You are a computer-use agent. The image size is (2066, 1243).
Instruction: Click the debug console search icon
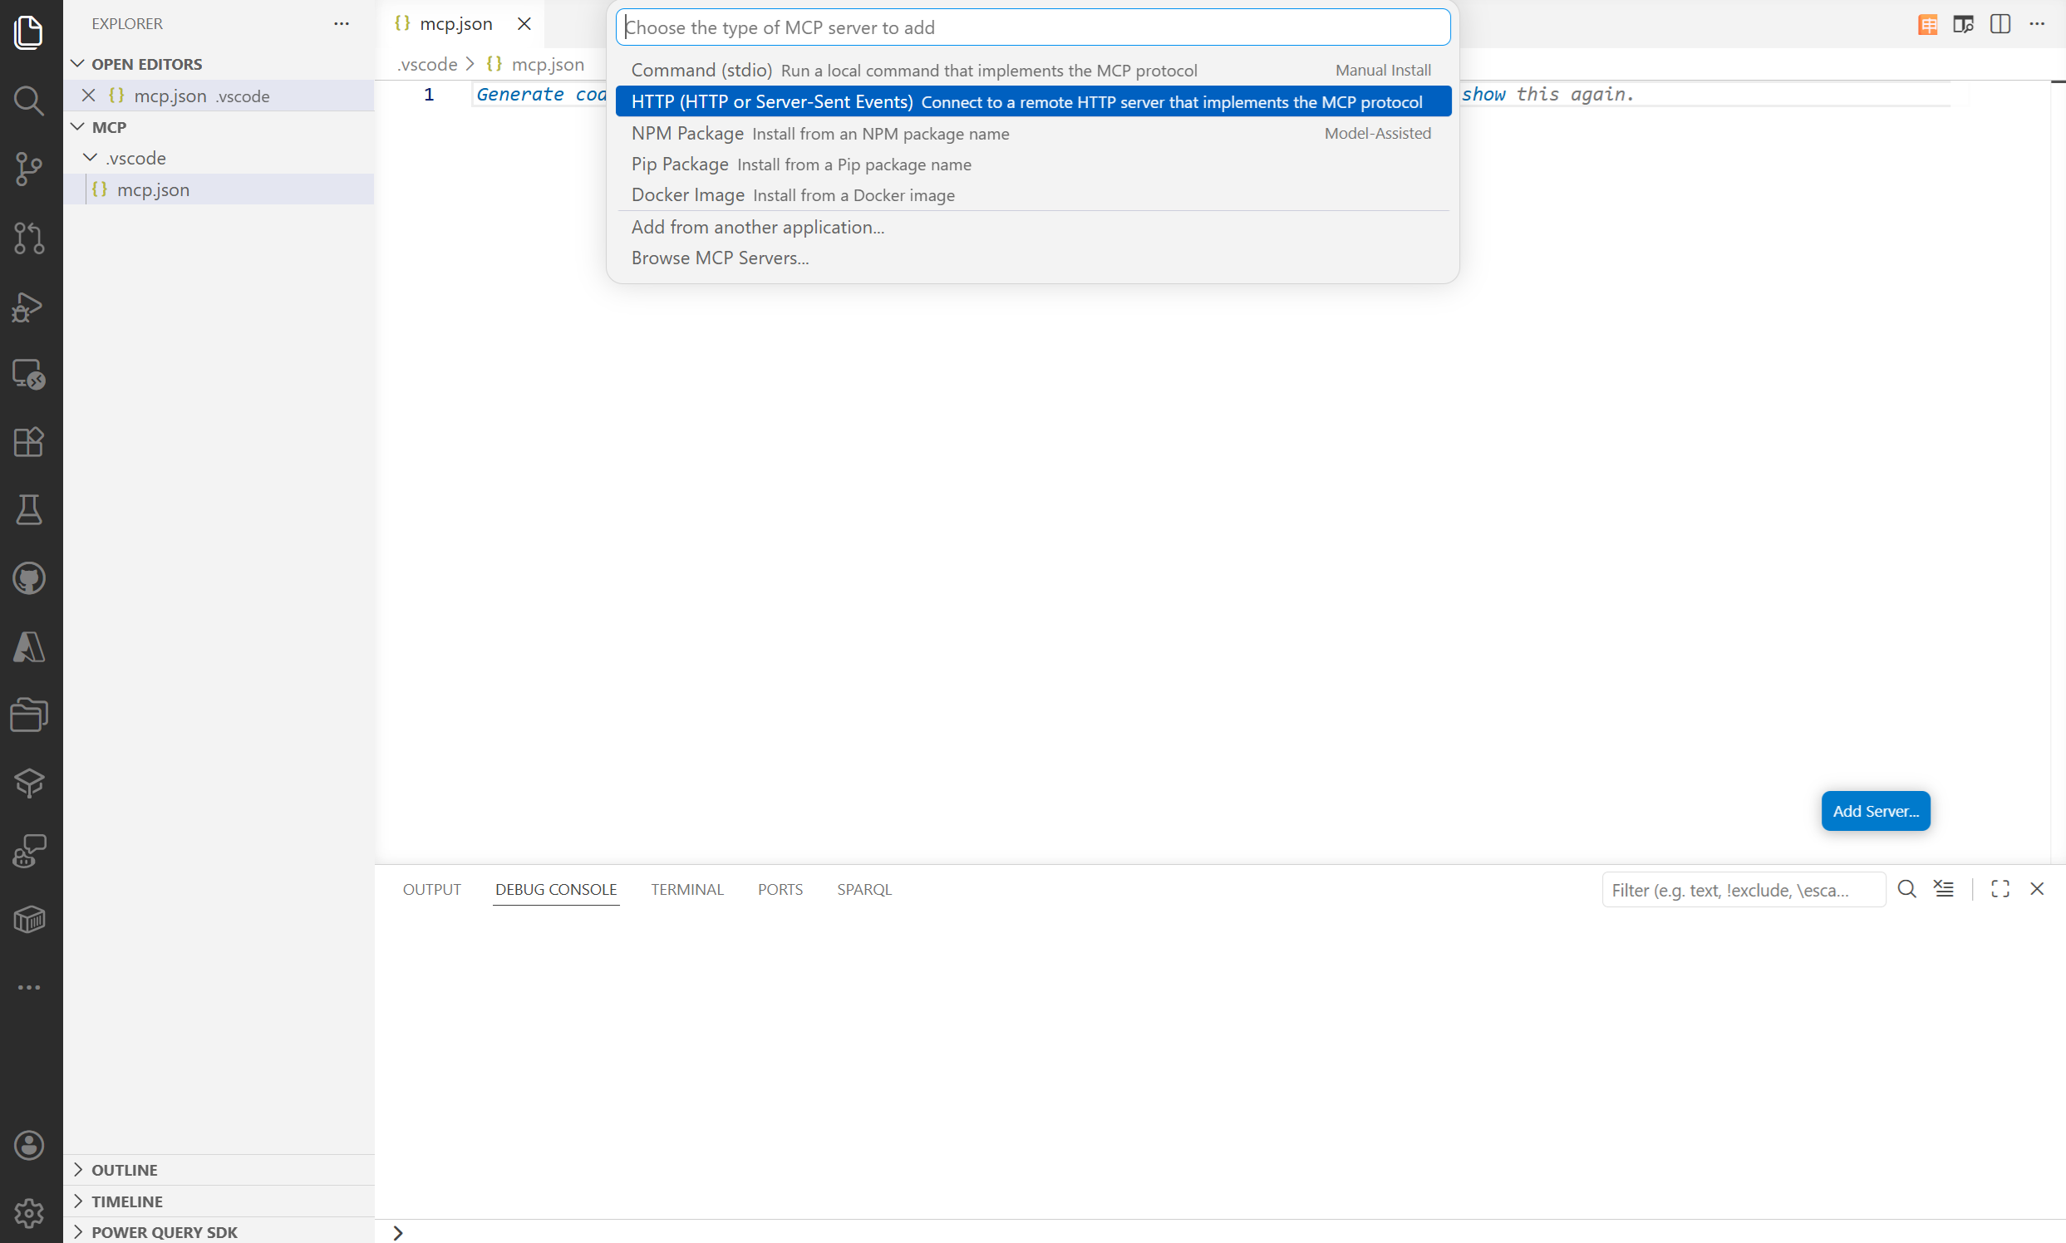[1906, 890]
